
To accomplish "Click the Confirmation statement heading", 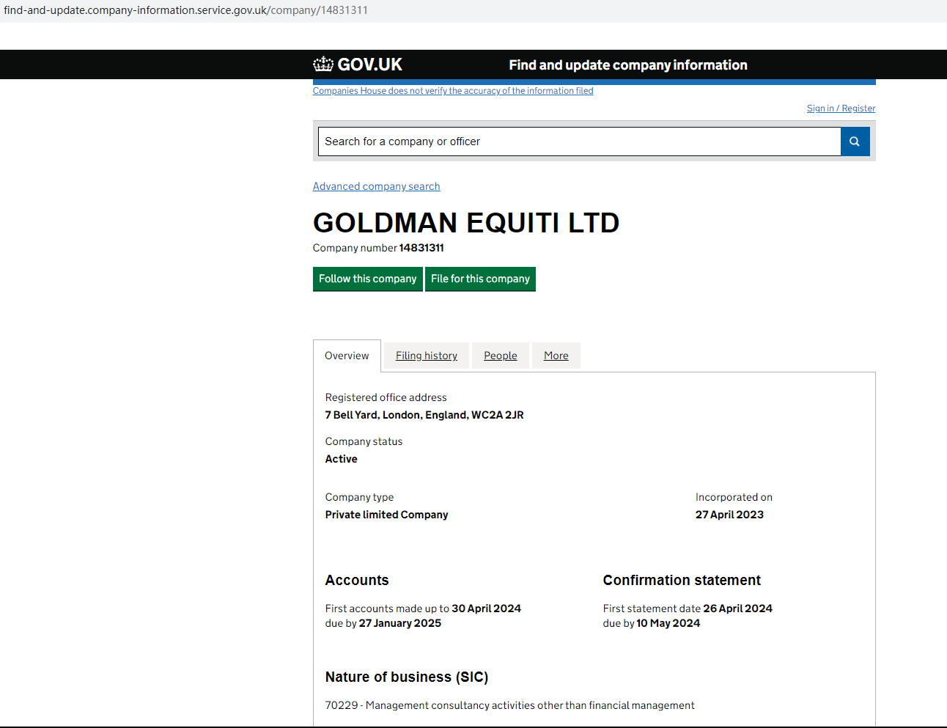I will (x=682, y=581).
